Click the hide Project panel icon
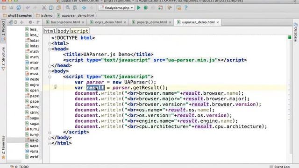299x168 pixels. [x=38, y=22]
